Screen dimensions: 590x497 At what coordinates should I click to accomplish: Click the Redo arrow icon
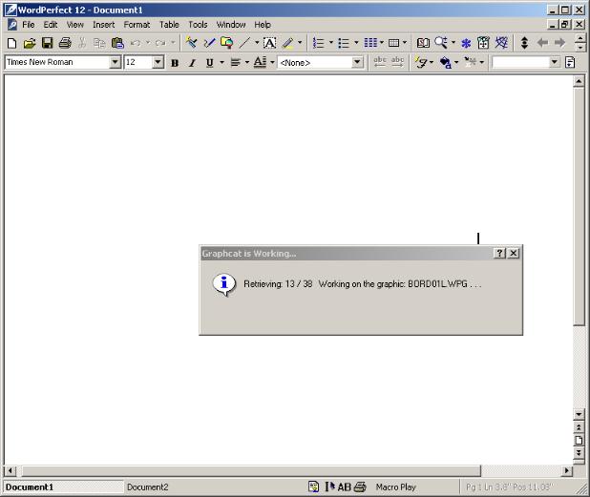[x=161, y=43]
